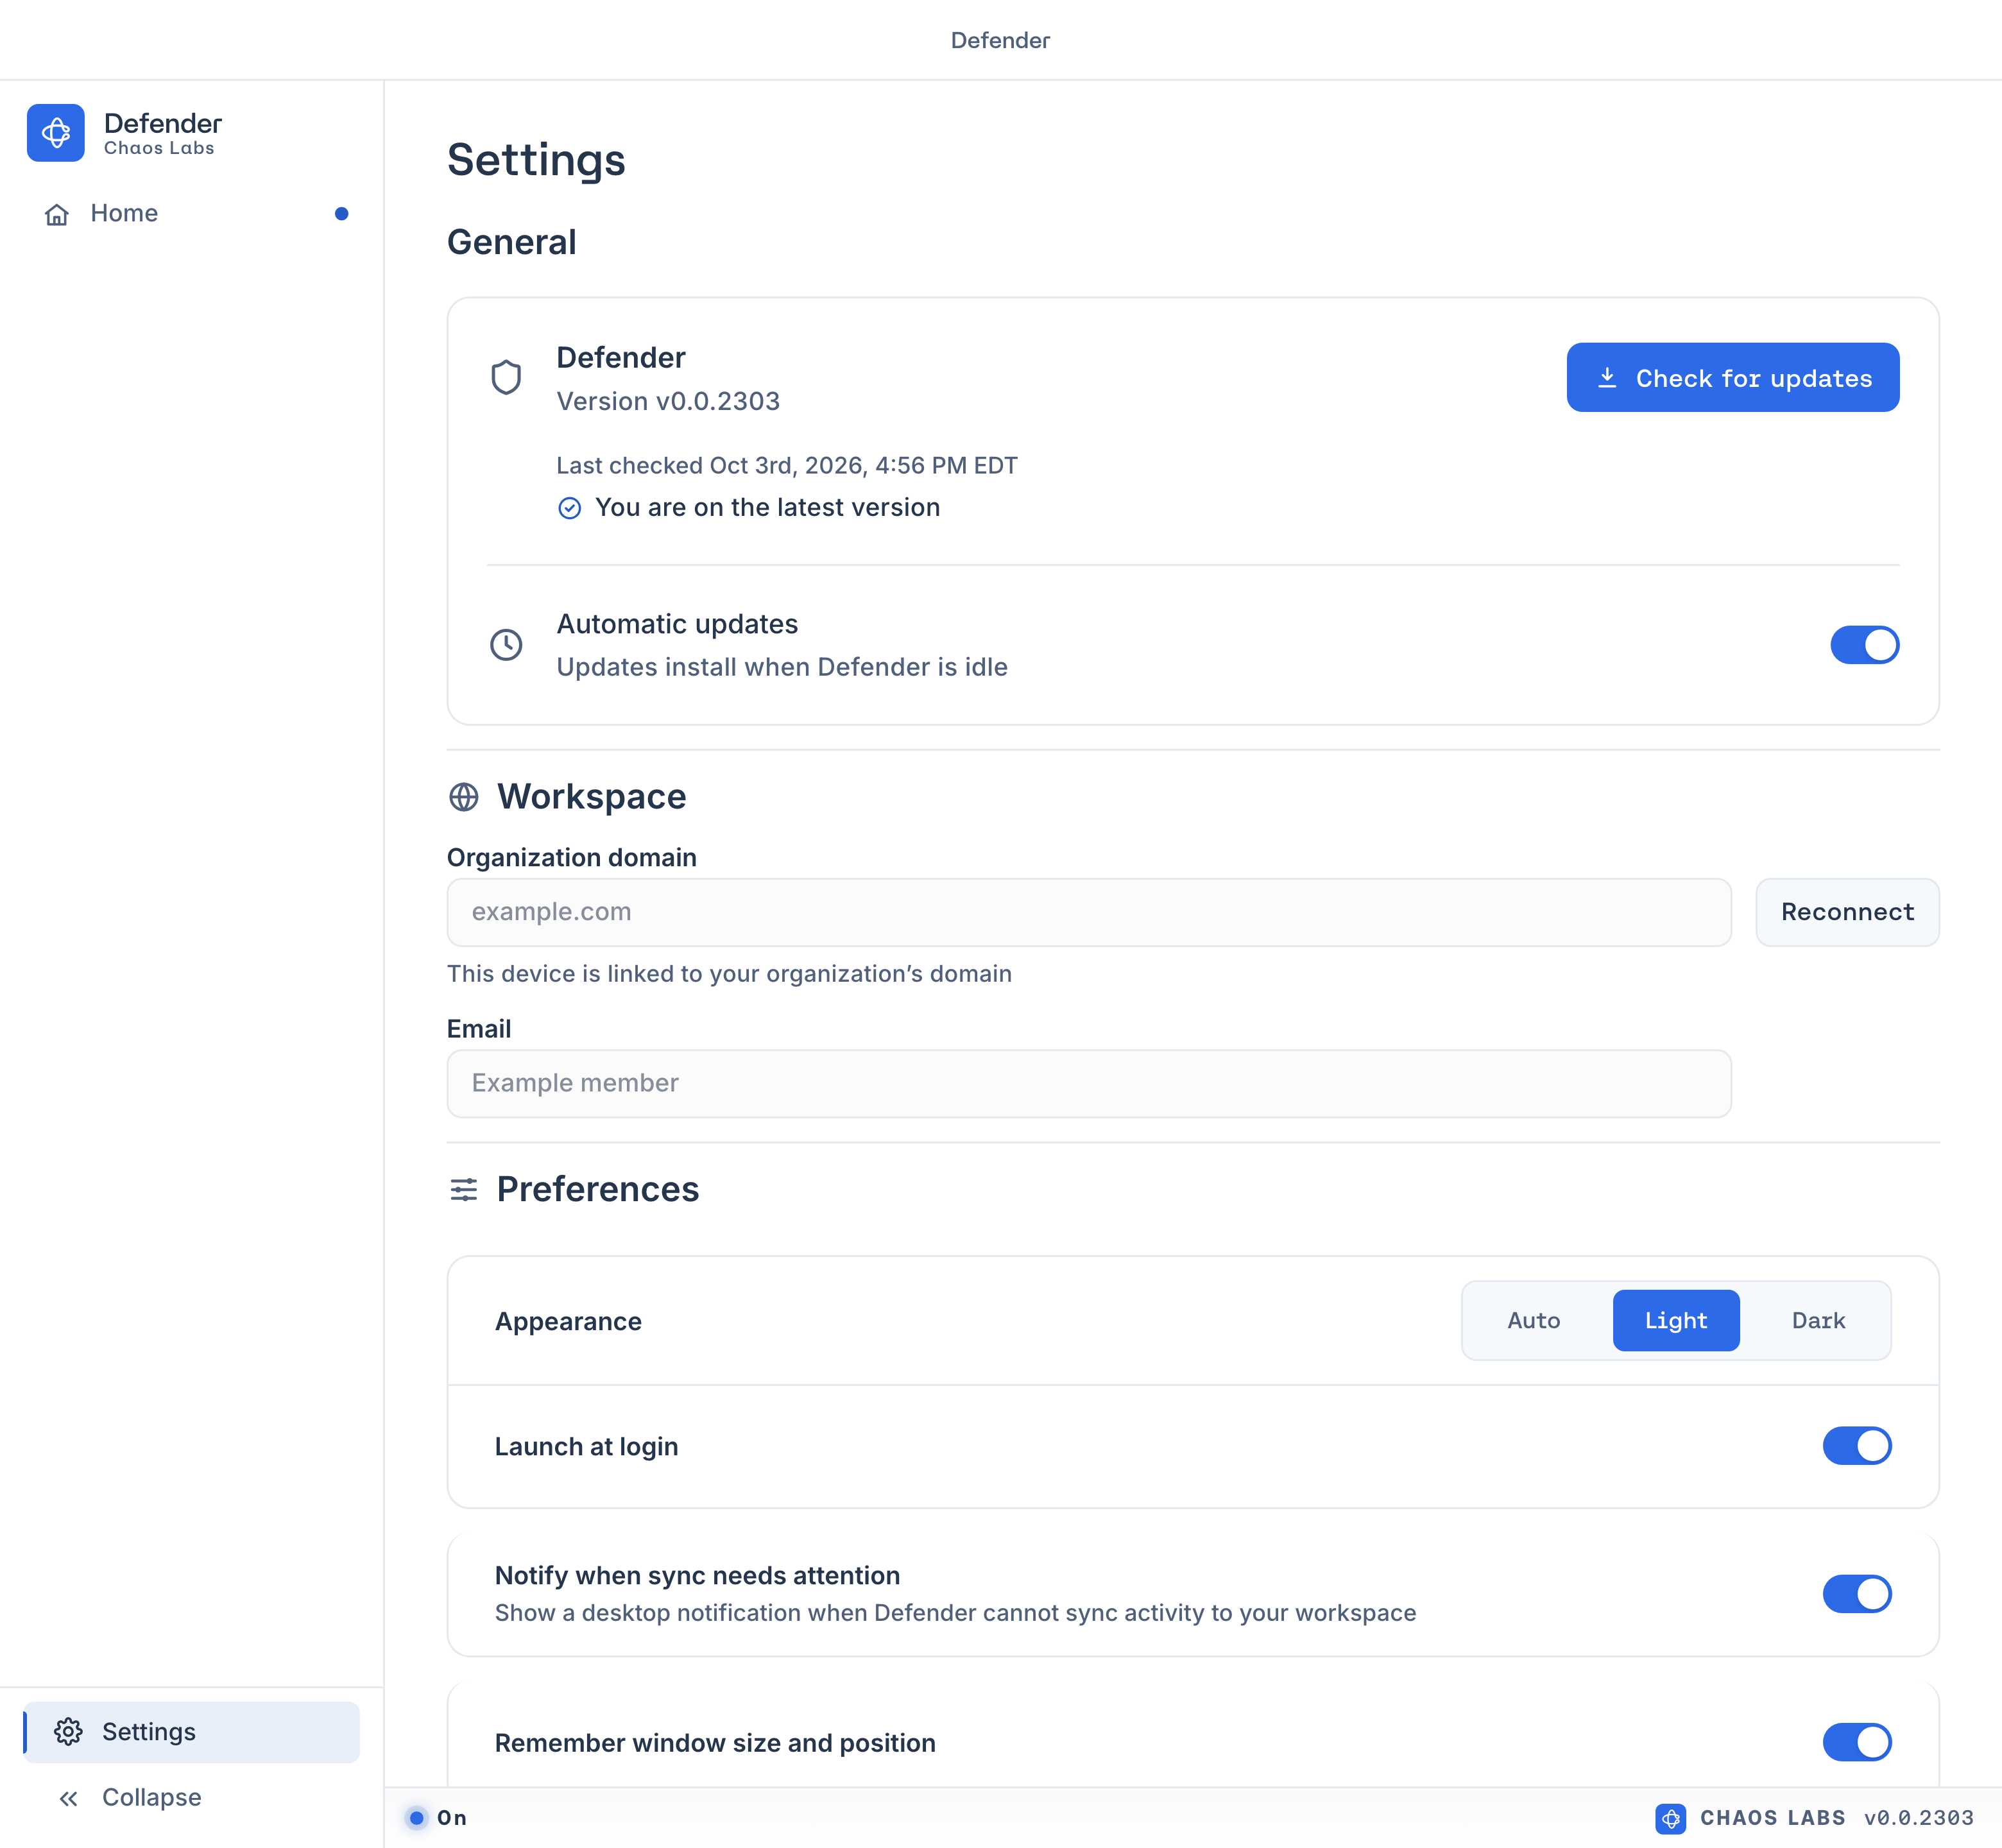Collapse the sidebar
This screenshot has height=1848, width=2002.
click(x=192, y=1798)
